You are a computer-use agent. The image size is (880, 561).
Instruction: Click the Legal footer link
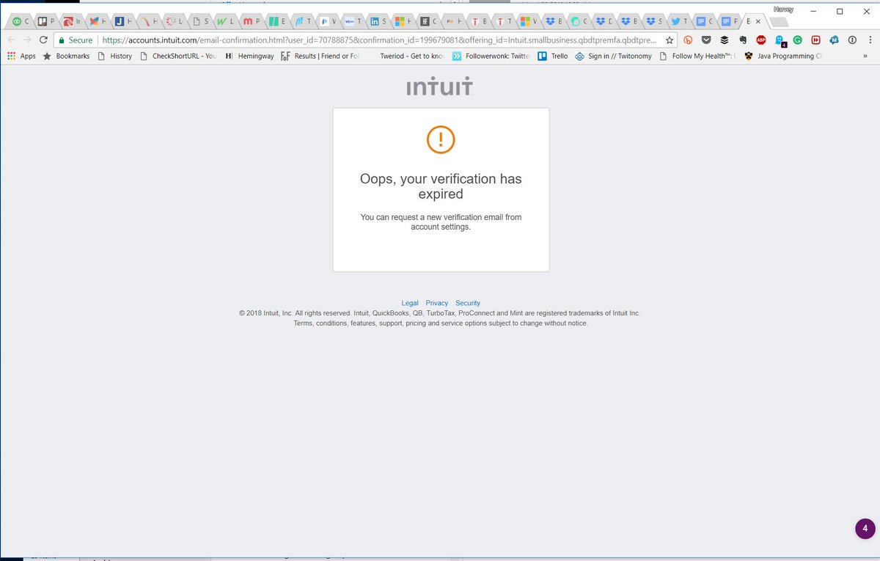click(410, 303)
